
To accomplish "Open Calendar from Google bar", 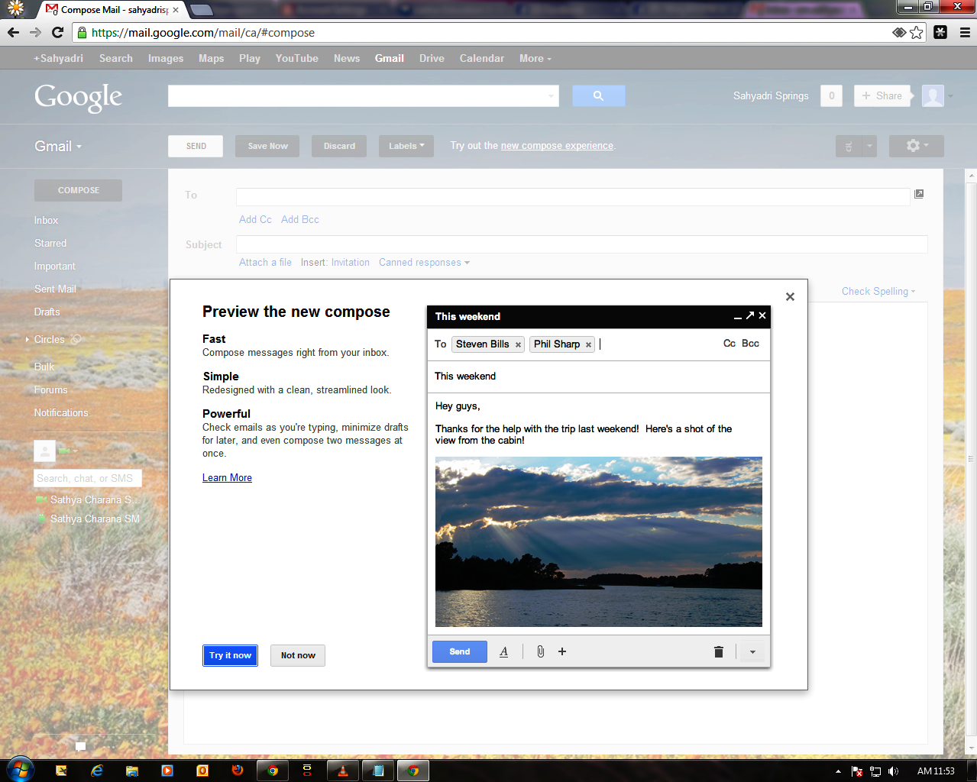I will [x=482, y=58].
